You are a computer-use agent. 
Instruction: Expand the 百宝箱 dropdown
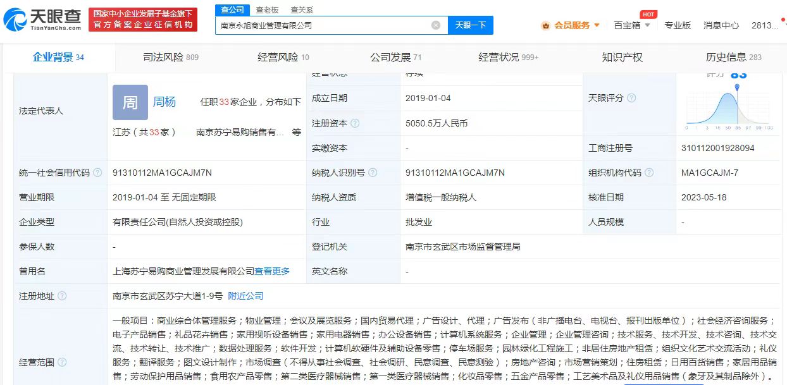[x=633, y=25]
